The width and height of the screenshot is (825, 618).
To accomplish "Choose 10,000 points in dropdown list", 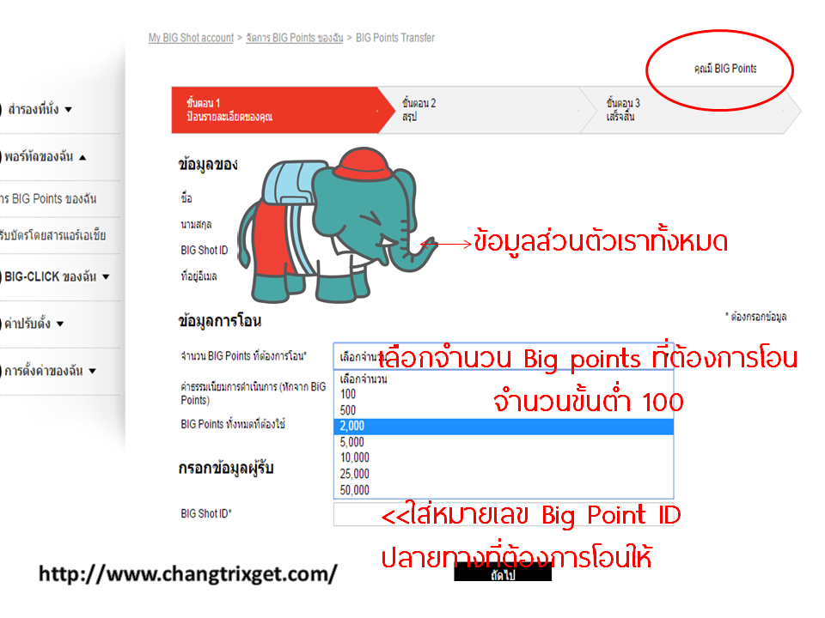I will click(x=504, y=457).
